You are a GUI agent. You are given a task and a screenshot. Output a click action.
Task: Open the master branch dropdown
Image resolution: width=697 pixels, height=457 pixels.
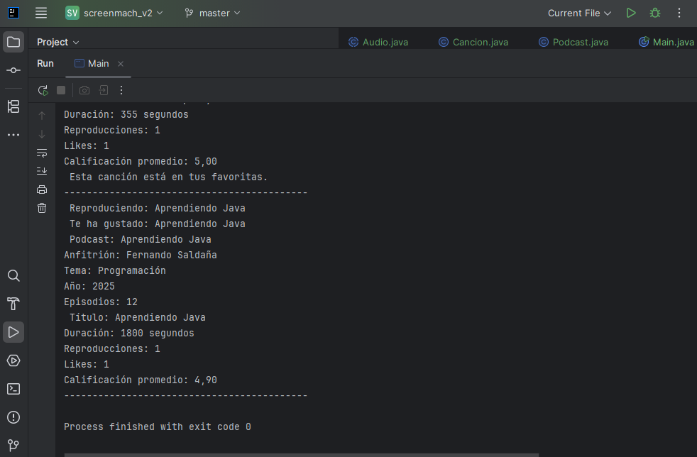coord(212,13)
